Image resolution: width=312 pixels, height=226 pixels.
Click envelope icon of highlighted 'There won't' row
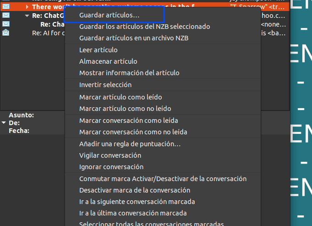[6, 6]
